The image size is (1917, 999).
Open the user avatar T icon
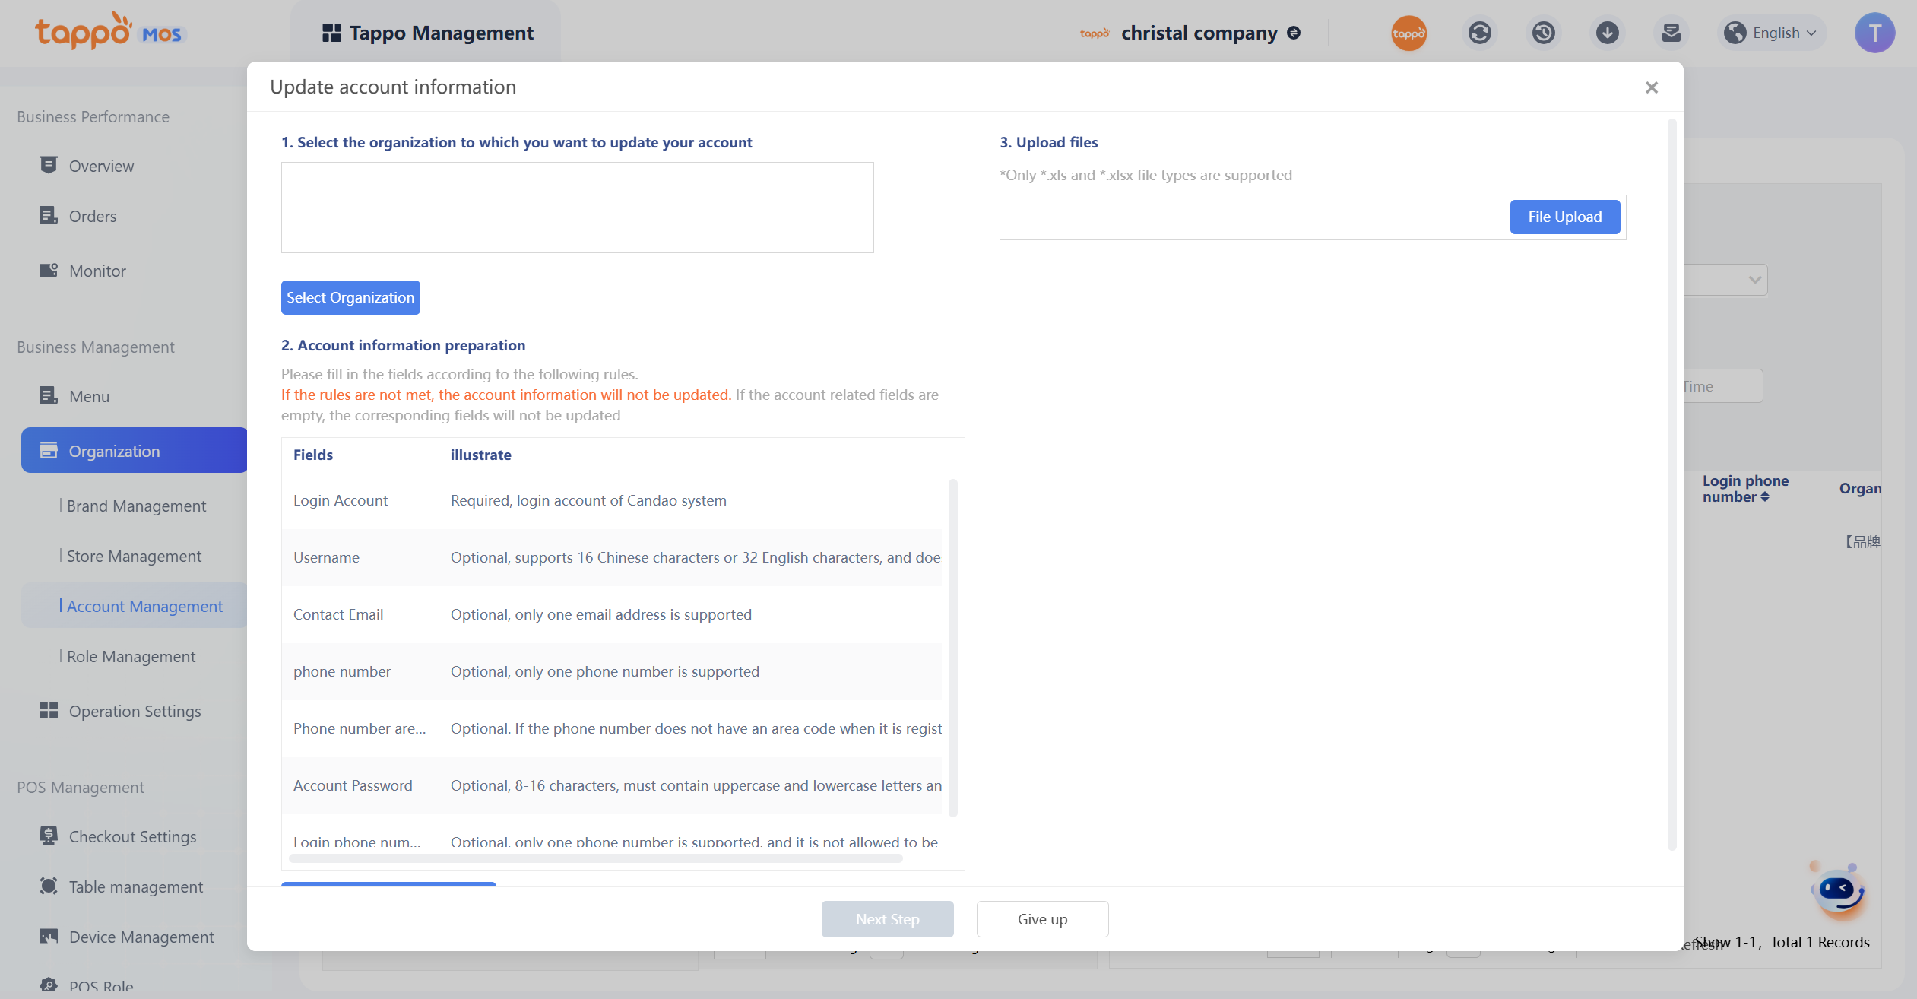(1874, 33)
